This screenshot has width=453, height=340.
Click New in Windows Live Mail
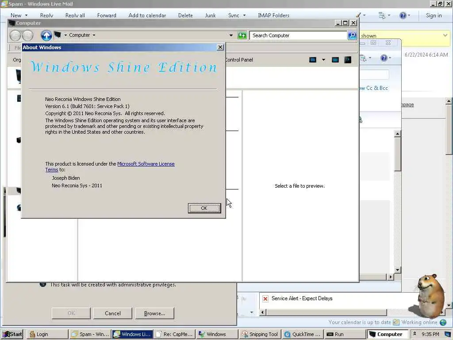[16, 15]
